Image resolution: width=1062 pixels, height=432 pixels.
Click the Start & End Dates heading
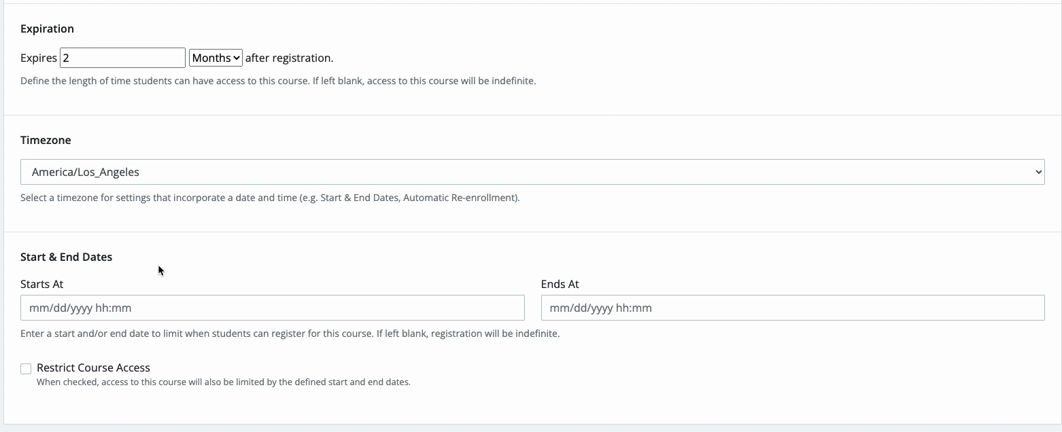(66, 257)
